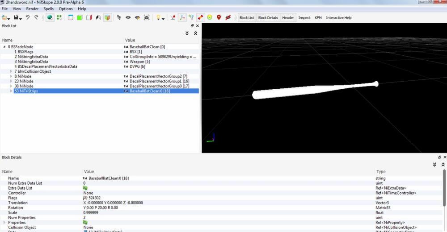Screen dimensions: 447x232
Task: Open the dropdown arrow beside the light bulb
Action: click(163, 19)
